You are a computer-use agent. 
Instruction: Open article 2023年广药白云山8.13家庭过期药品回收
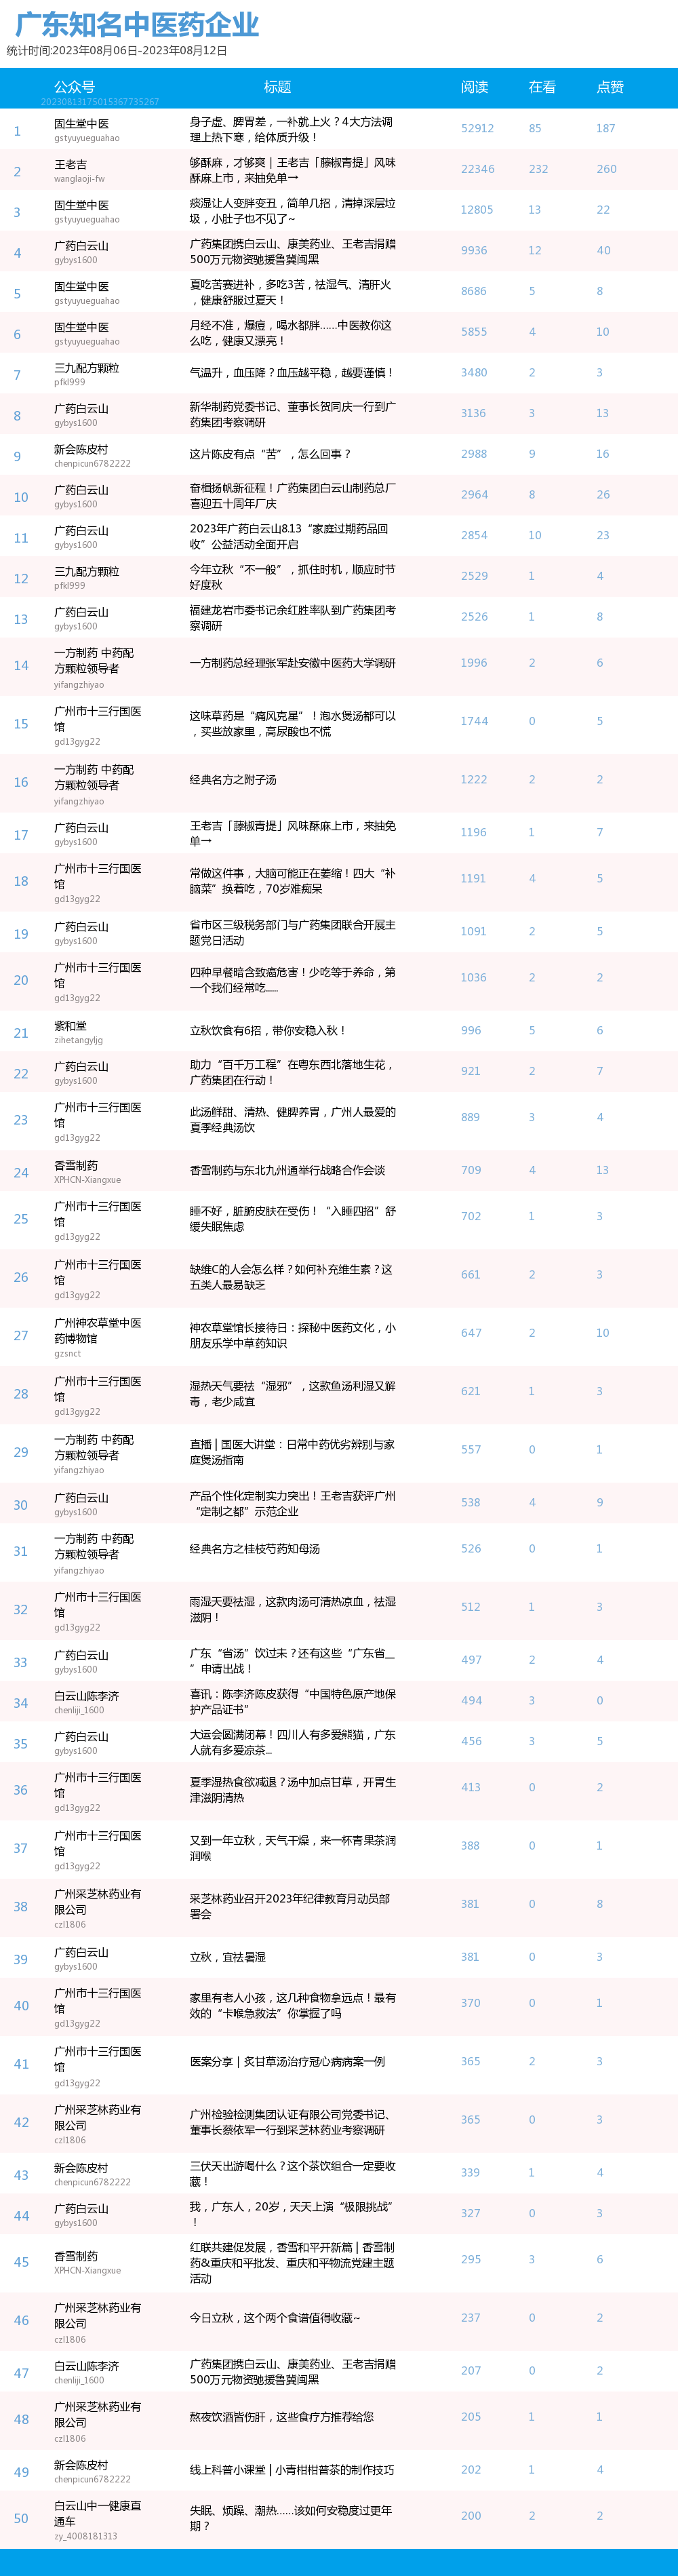click(289, 536)
